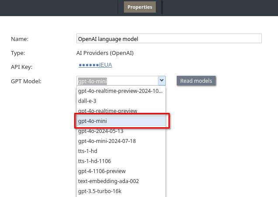
Task: Collapse the GPT Model dropdown arrow
Action: (161, 81)
